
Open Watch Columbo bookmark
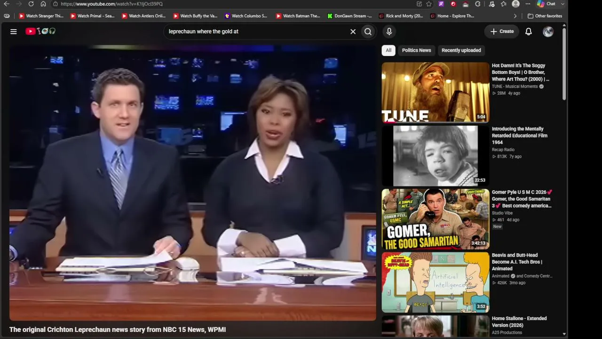[246, 16]
